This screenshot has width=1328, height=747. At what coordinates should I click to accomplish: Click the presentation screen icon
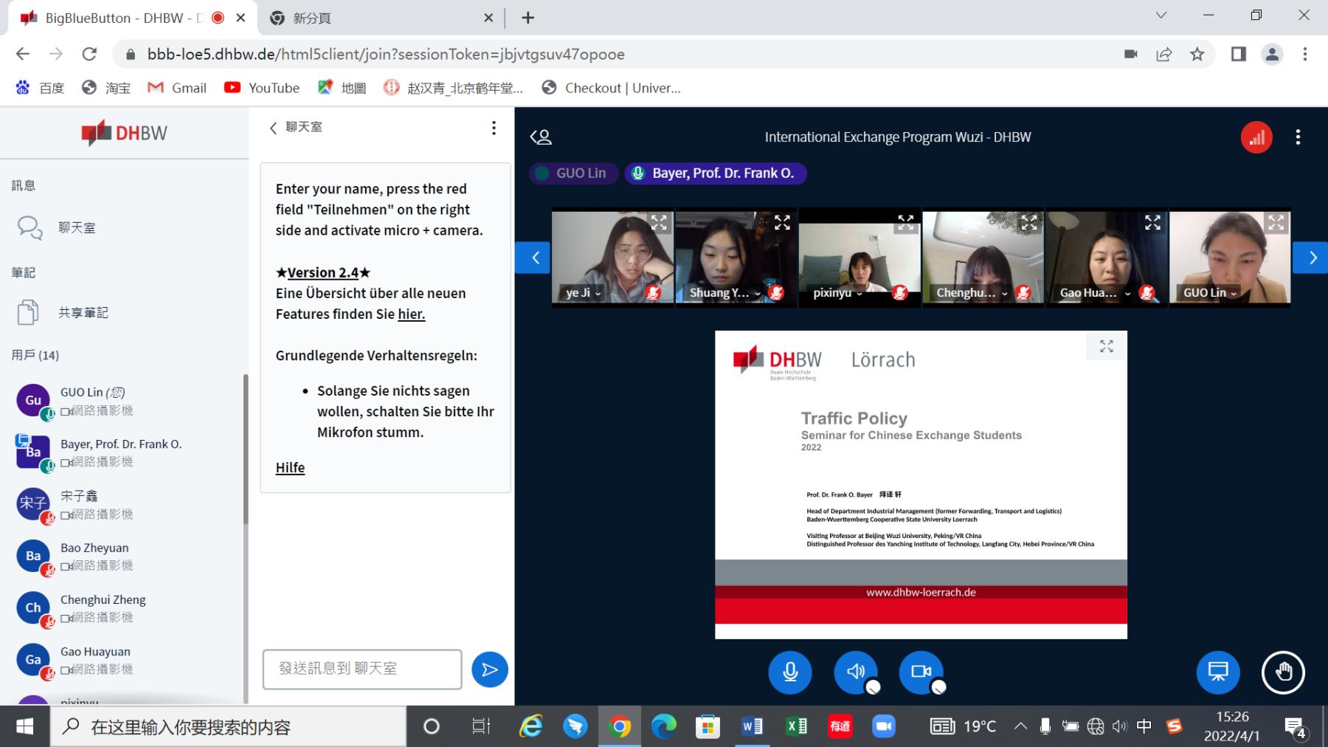coord(1217,672)
